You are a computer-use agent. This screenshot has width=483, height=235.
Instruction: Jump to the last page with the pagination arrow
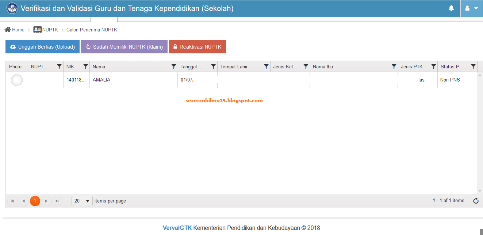pyautogui.click(x=57, y=201)
